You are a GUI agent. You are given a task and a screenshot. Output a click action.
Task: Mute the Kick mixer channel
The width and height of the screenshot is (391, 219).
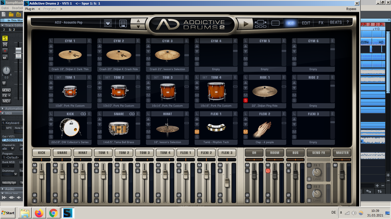(x=35, y=165)
